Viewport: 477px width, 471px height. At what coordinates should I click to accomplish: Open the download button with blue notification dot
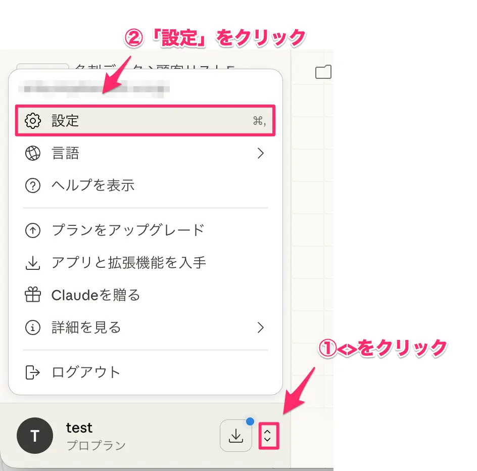[x=235, y=436]
